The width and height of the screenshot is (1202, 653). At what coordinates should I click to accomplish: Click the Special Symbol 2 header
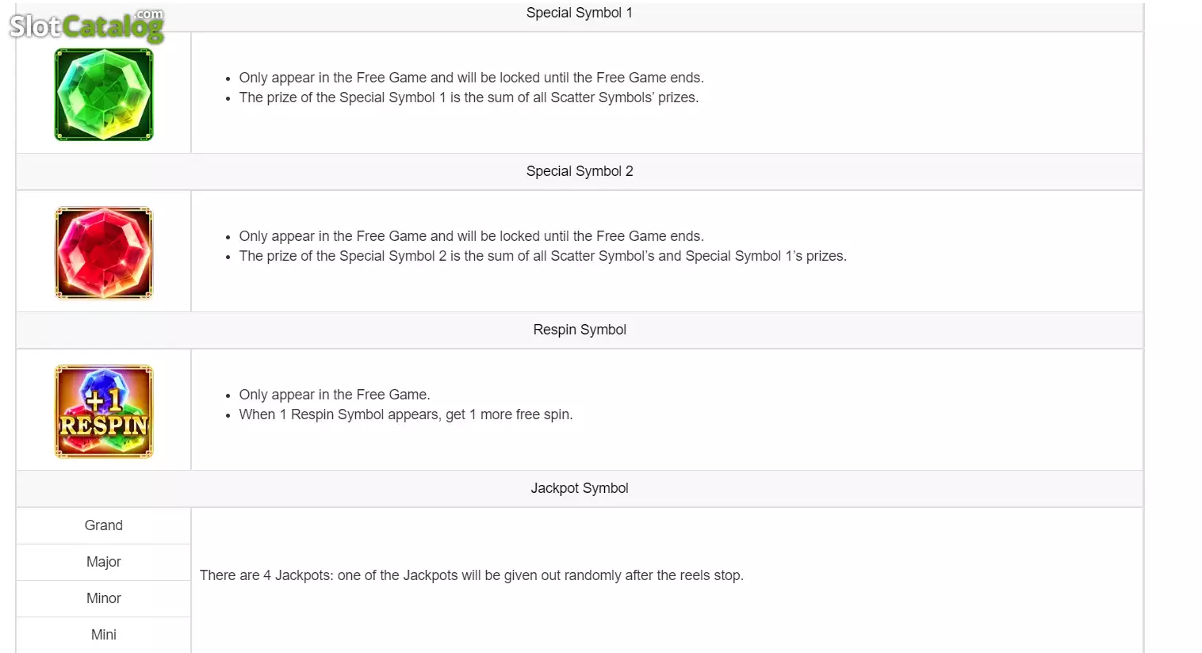[580, 171]
